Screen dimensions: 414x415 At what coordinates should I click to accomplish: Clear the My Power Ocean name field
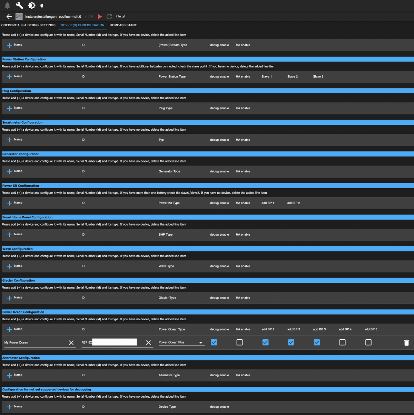(71, 343)
